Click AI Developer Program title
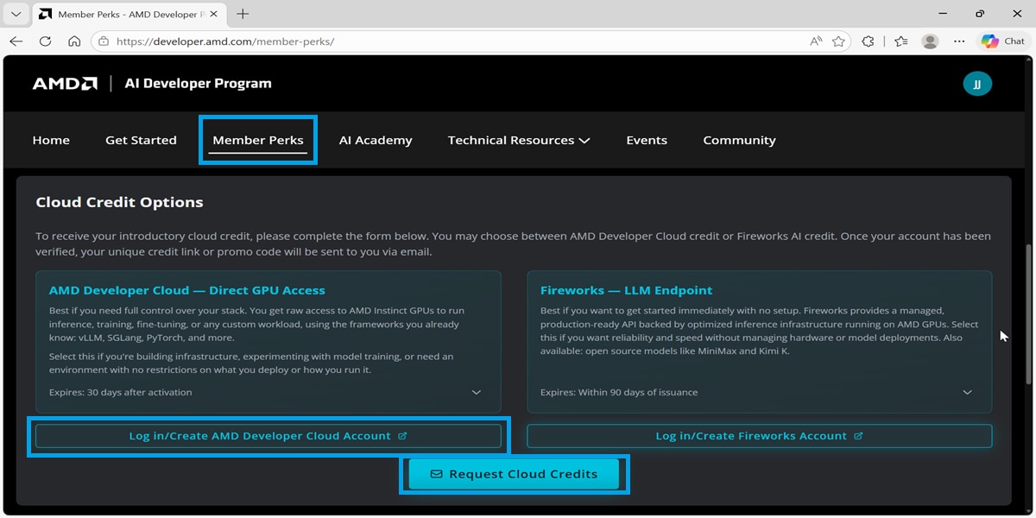 [x=198, y=84]
